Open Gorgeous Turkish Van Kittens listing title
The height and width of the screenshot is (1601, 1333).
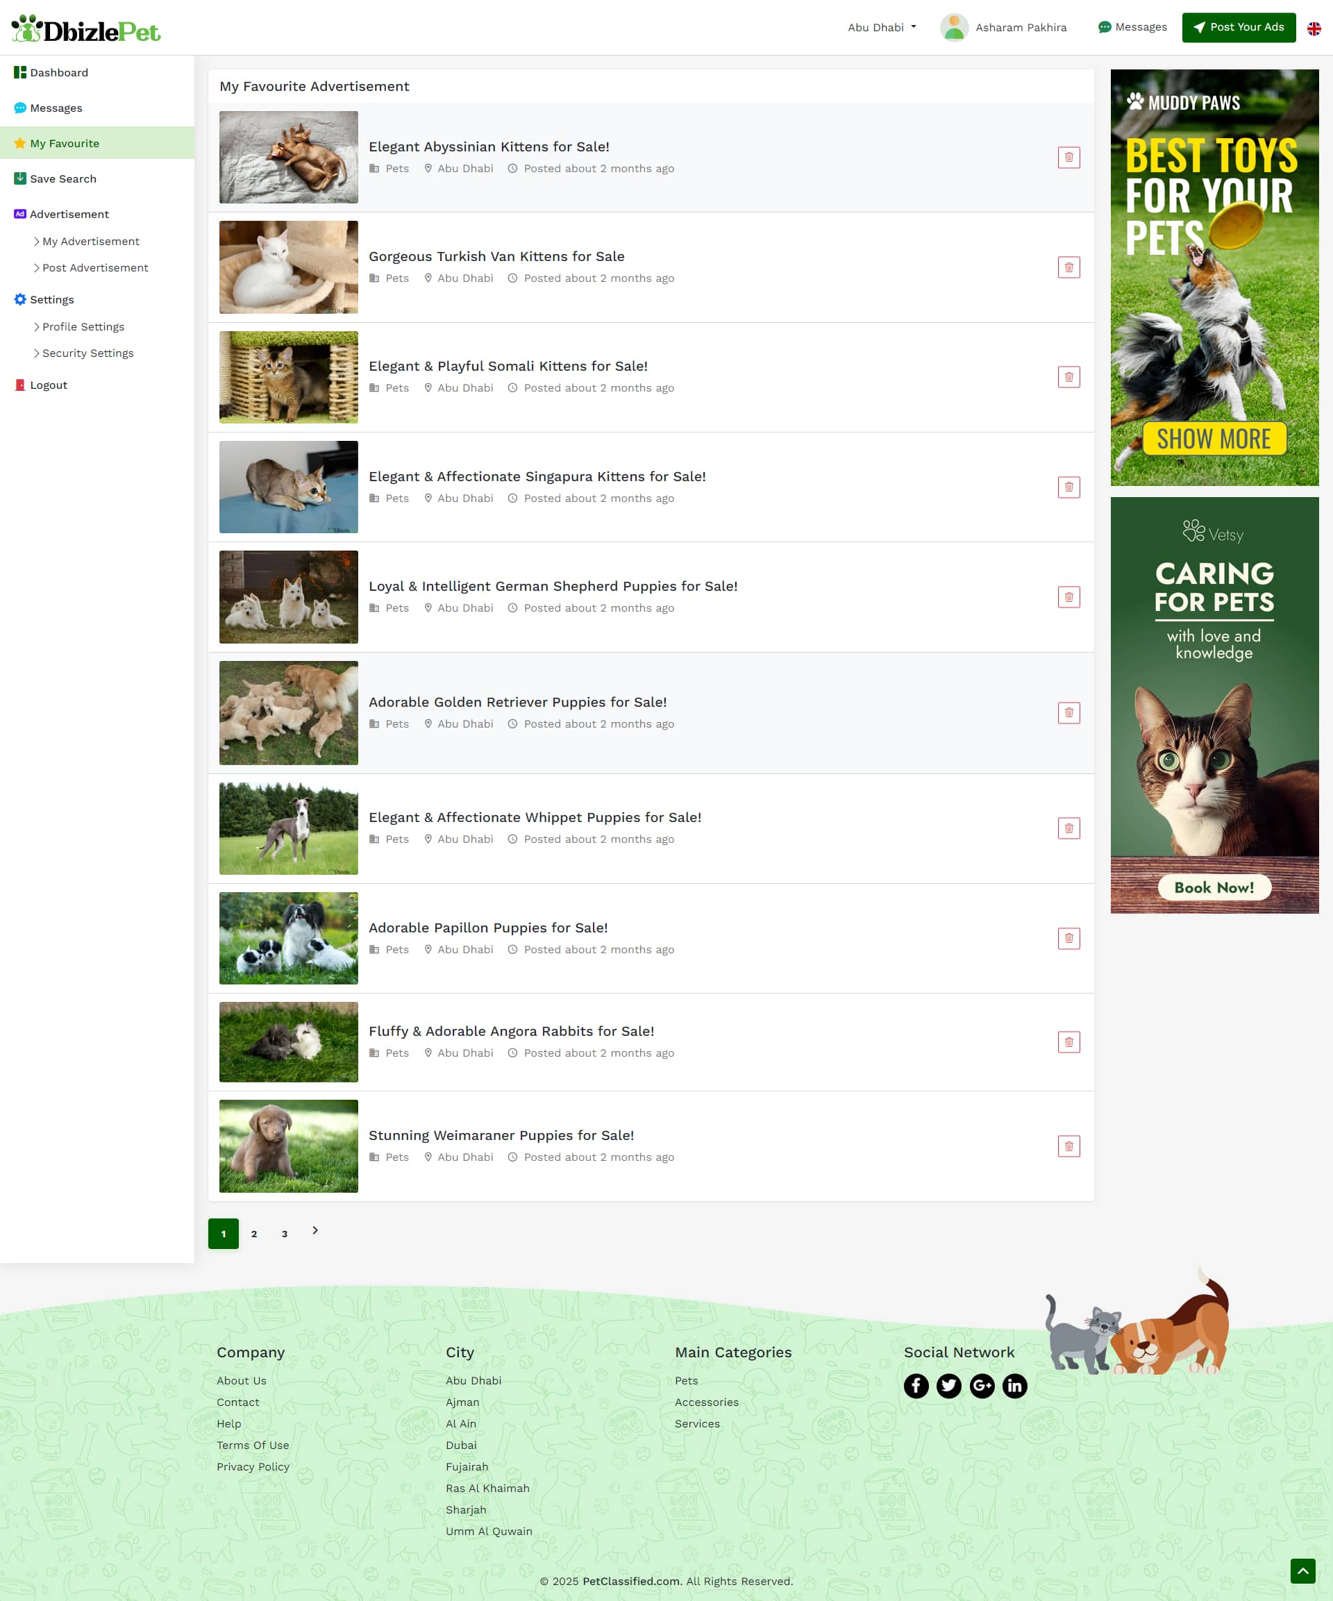(496, 256)
